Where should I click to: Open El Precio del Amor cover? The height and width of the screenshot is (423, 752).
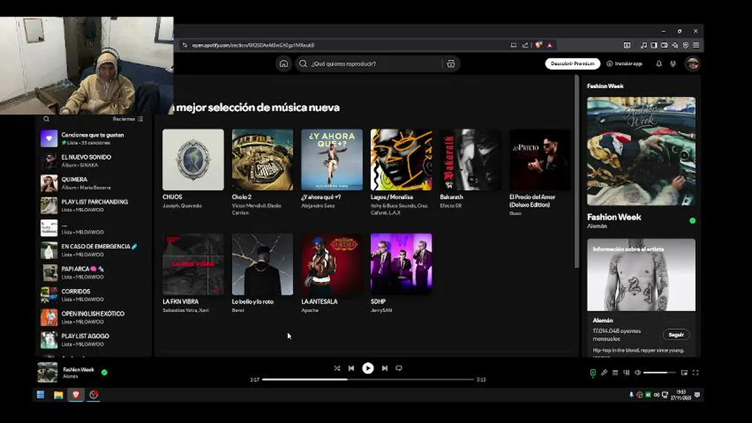(540, 160)
